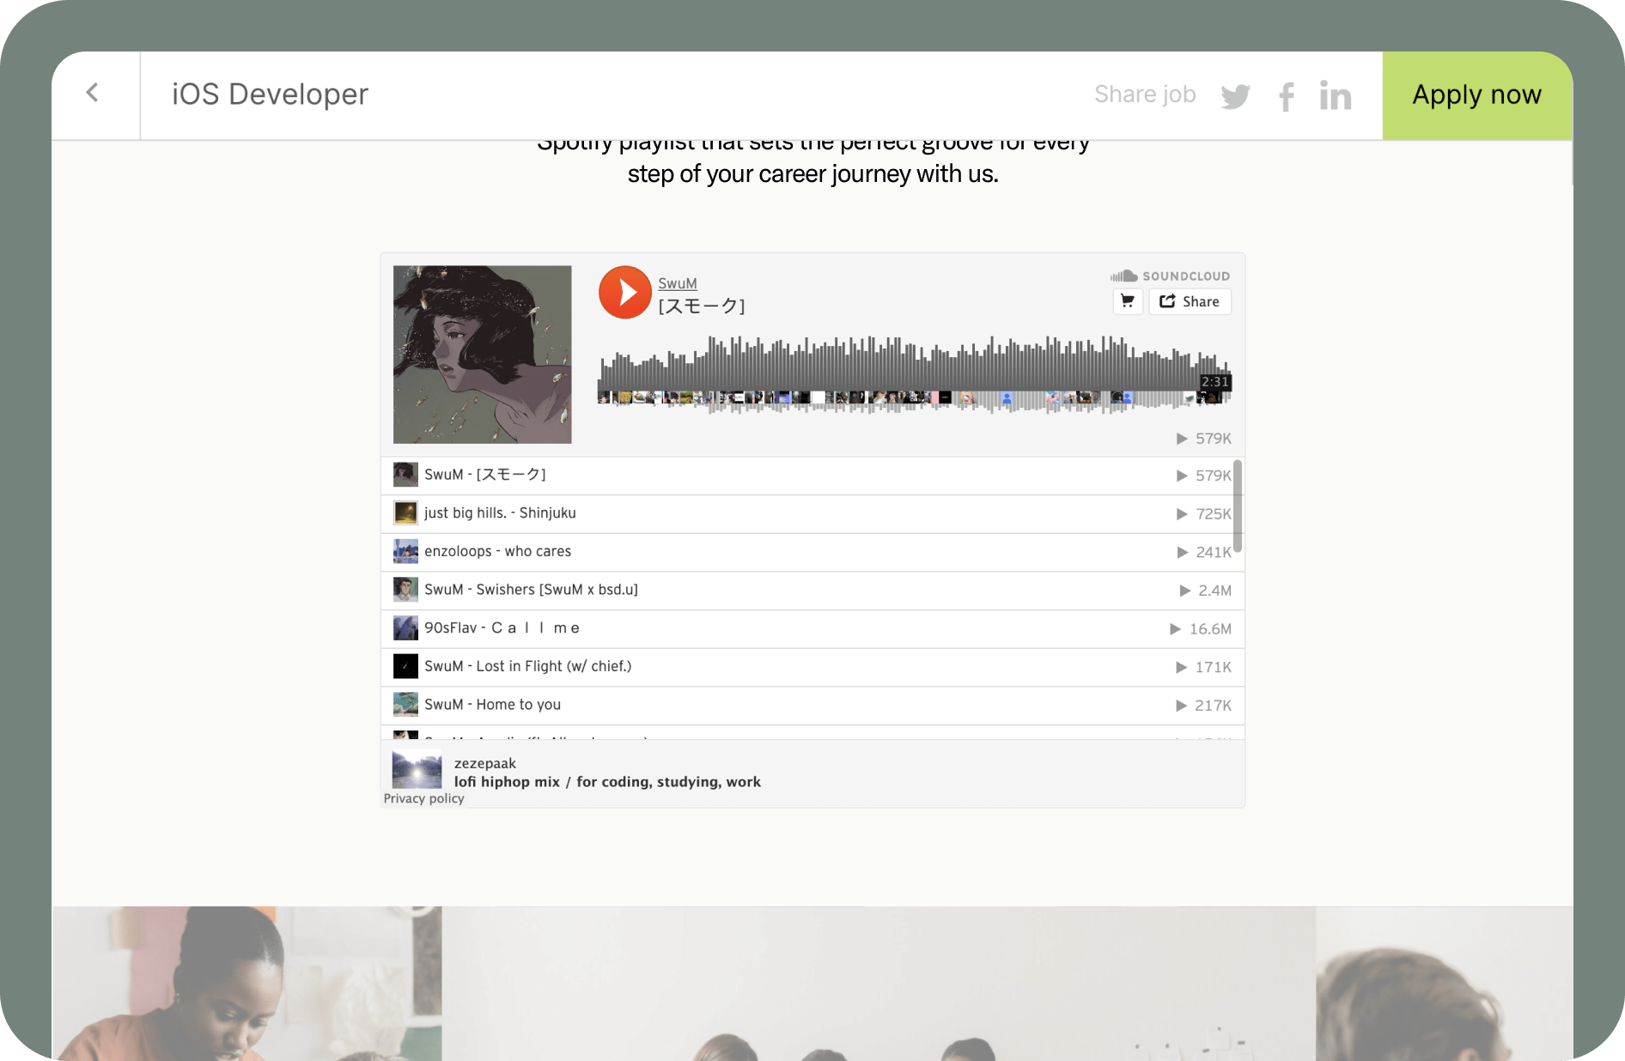Open the shopping cart buy icon
The width and height of the screenshot is (1625, 1061).
coord(1128,301)
